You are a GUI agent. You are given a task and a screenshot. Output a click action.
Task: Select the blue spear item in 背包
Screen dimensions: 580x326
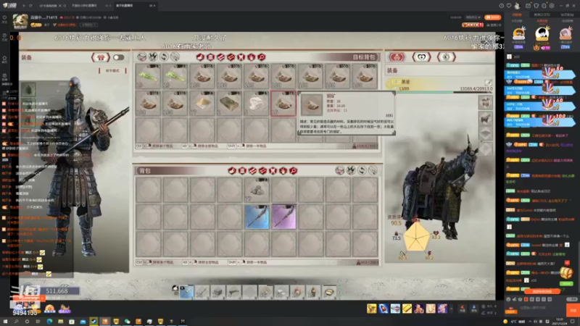257,217
